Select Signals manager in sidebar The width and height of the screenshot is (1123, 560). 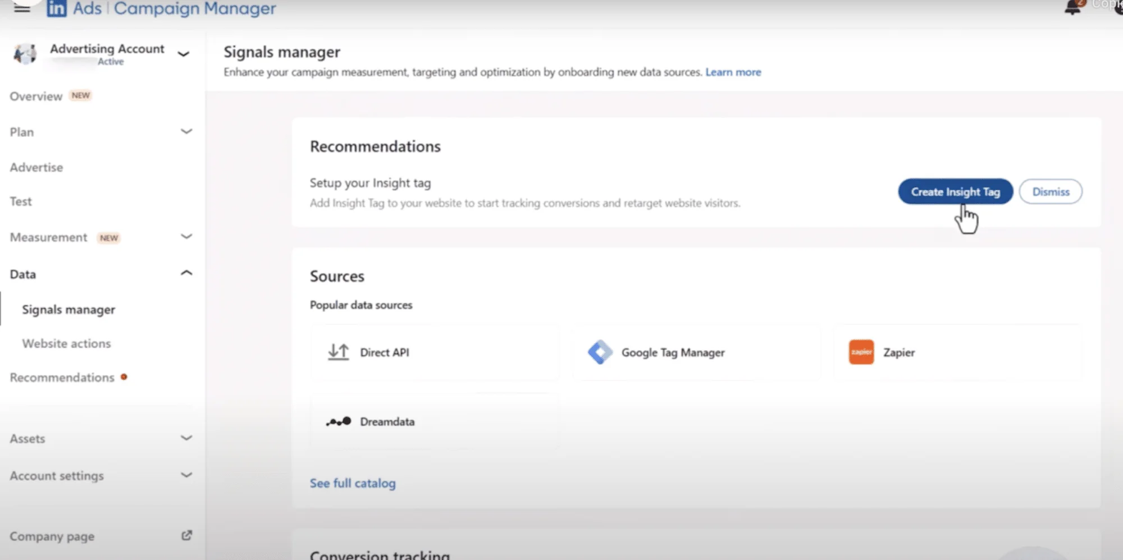69,310
